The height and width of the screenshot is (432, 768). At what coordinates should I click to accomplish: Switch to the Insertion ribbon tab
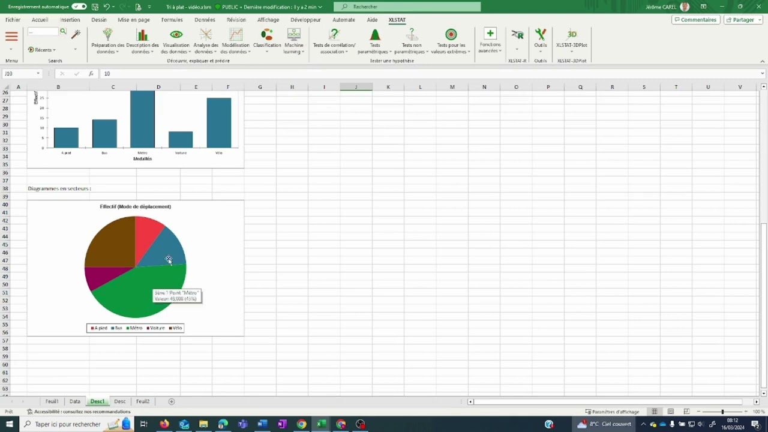70,20
